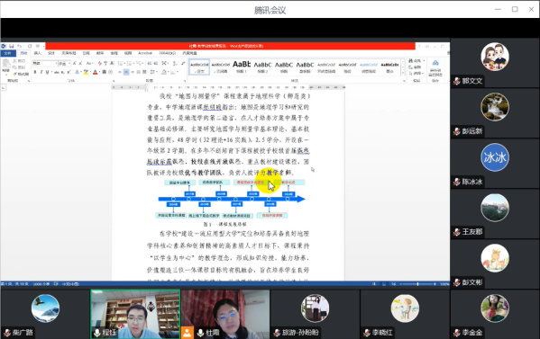The width and height of the screenshot is (540, 339).
Task: Apply the large AaBb Heading 1 style
Action: coord(242,67)
